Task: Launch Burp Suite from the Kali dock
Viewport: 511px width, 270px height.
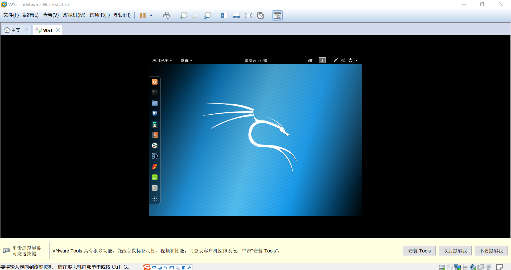Action: [x=155, y=135]
